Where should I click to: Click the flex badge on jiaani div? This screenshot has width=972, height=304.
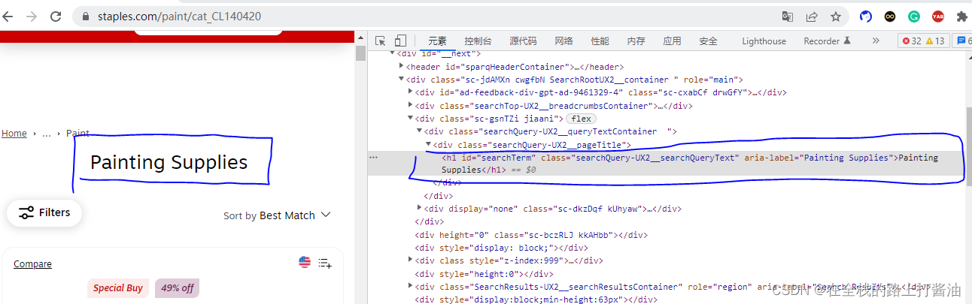point(581,119)
